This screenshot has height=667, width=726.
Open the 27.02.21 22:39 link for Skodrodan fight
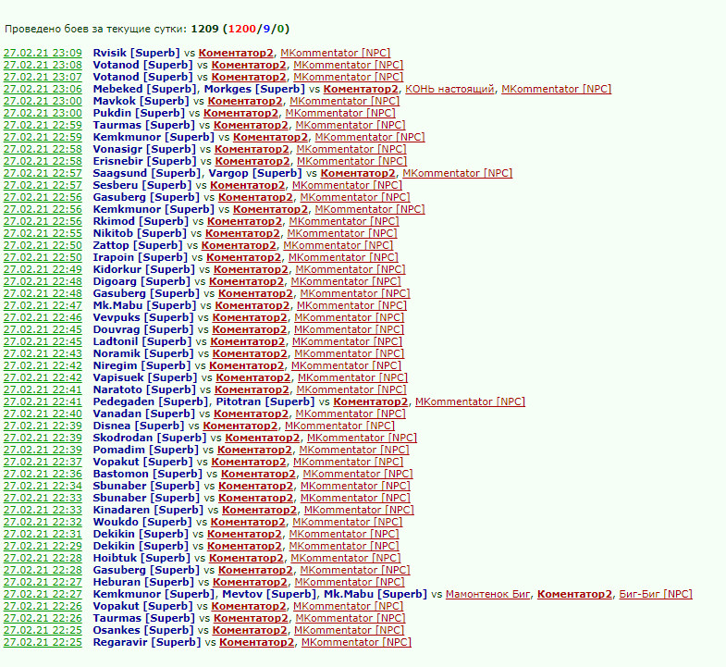(43, 438)
